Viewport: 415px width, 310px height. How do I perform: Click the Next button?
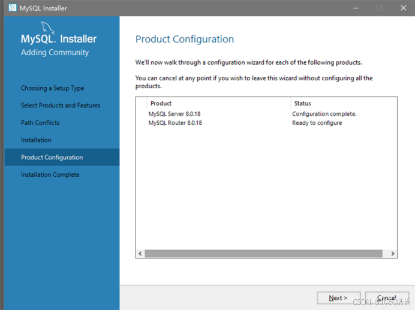click(x=338, y=298)
